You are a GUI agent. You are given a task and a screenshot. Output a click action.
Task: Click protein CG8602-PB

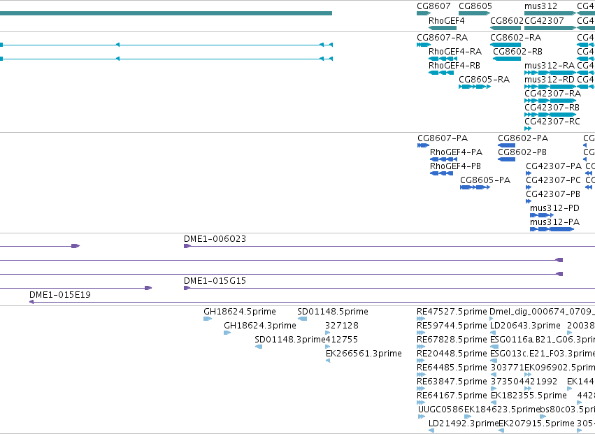[x=522, y=152]
